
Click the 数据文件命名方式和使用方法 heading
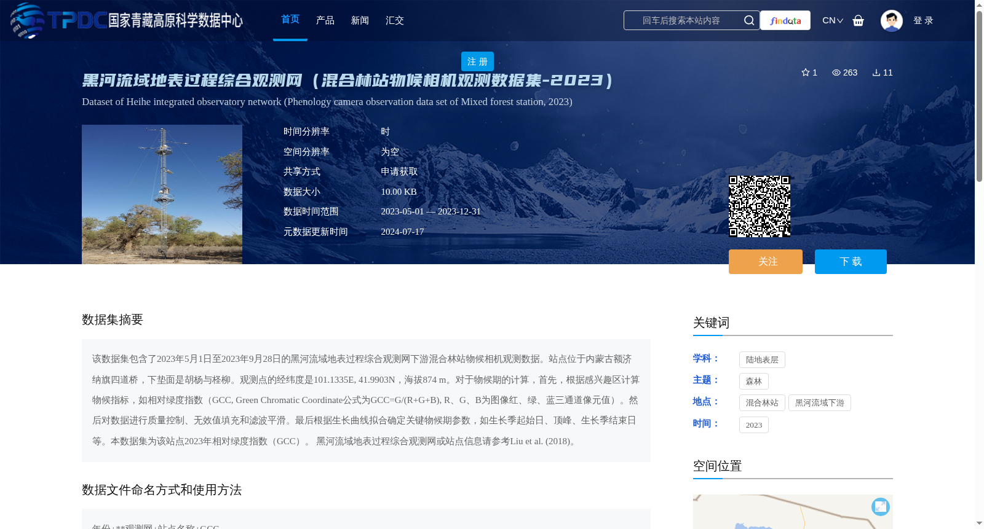tap(162, 490)
